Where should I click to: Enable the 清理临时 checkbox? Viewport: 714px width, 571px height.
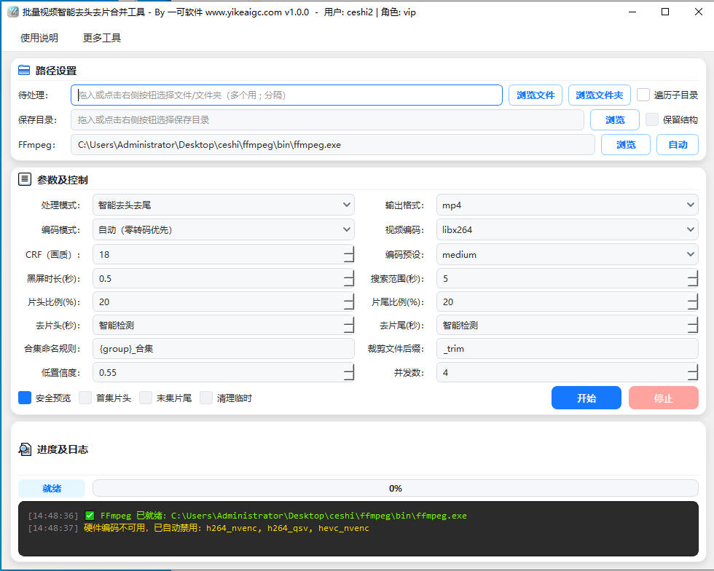[x=206, y=398]
